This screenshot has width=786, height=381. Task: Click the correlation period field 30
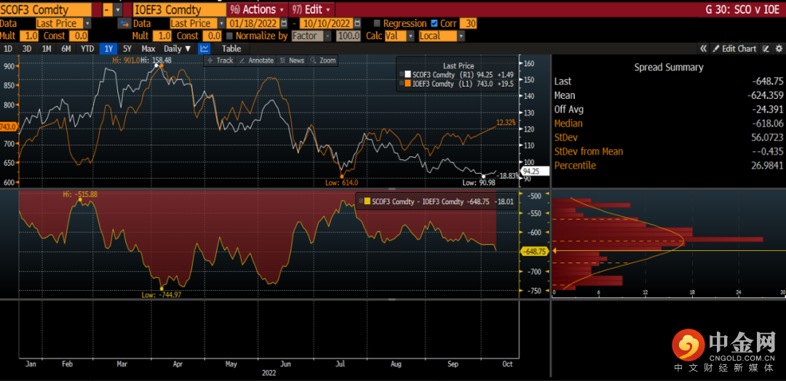(x=469, y=23)
